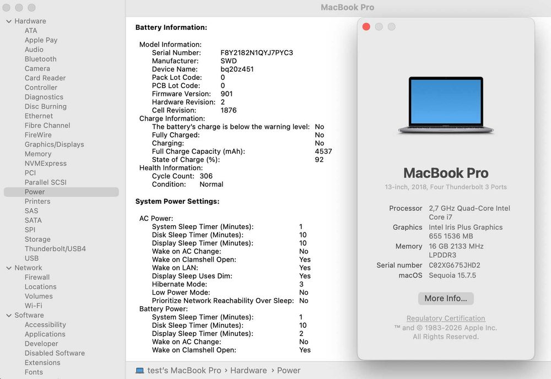Screen dimensions: 551x379
Task: Select ATA in the sidebar
Action: 30,30
